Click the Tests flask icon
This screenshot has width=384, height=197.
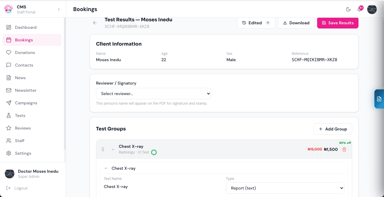click(x=9, y=115)
